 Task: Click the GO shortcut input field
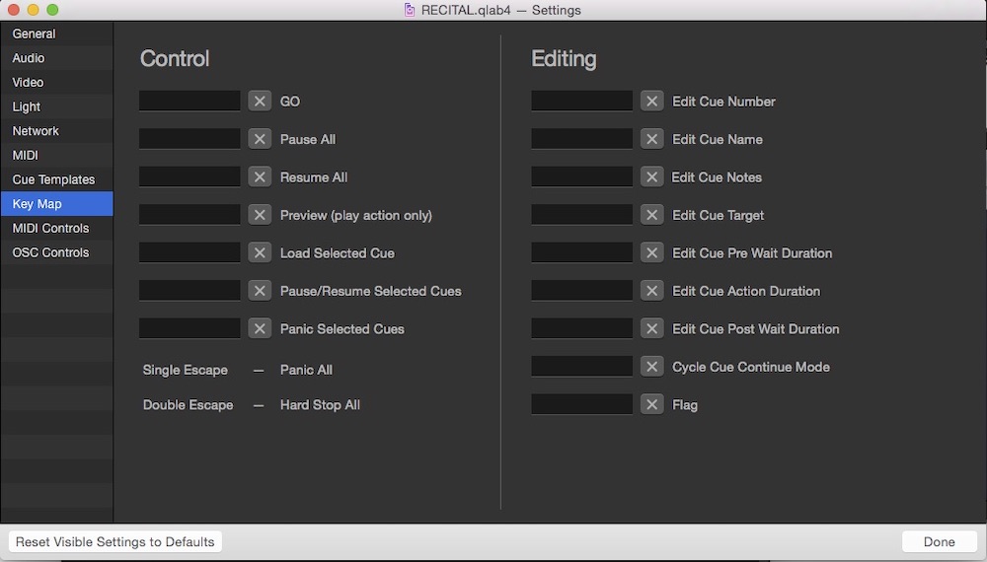pyautogui.click(x=190, y=102)
